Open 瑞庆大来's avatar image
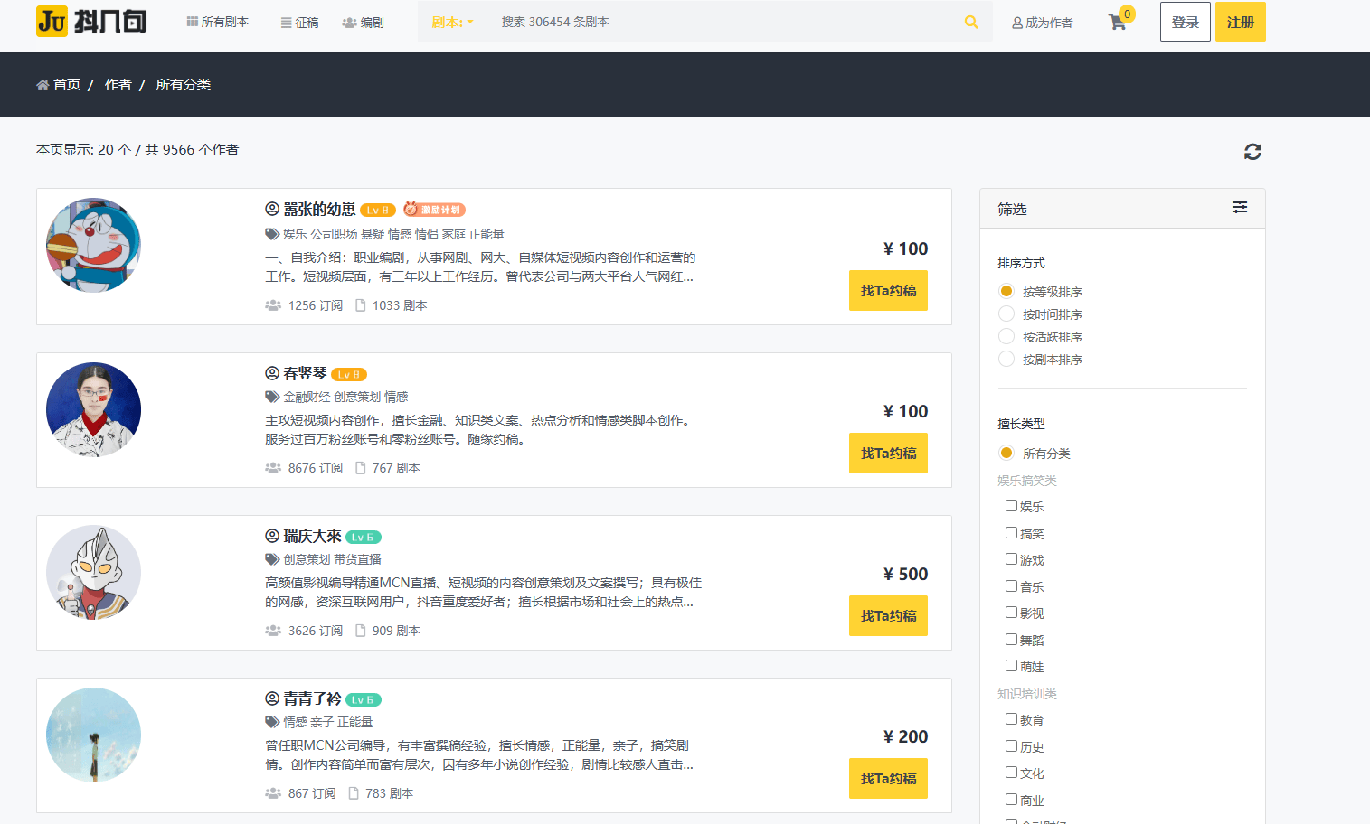The height and width of the screenshot is (824, 1370). tap(93, 572)
